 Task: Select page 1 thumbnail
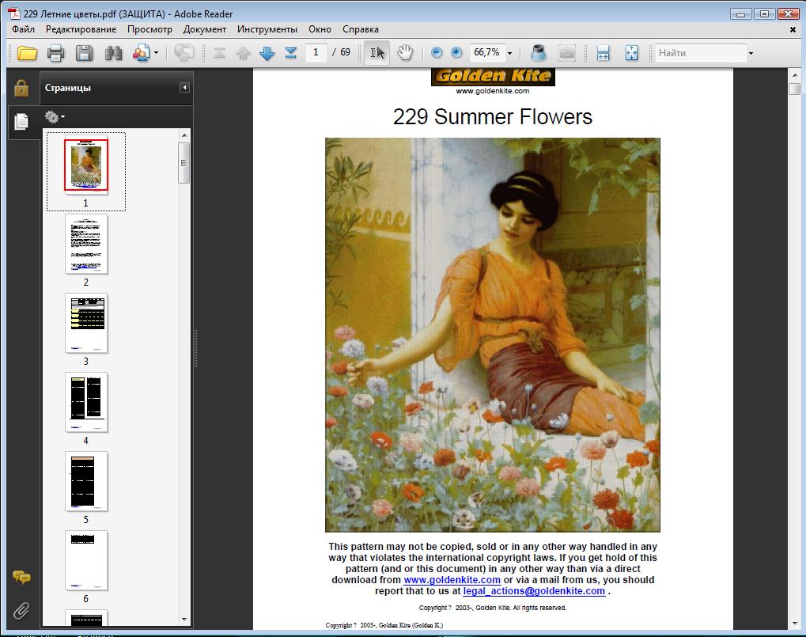click(x=86, y=165)
